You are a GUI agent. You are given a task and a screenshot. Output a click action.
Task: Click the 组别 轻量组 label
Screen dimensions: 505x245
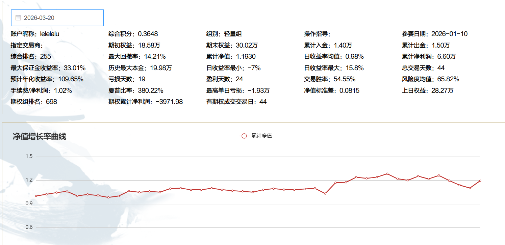point(224,34)
